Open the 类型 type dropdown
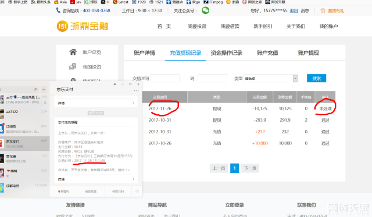This screenshot has height=217, width=372. pyautogui.click(x=271, y=78)
